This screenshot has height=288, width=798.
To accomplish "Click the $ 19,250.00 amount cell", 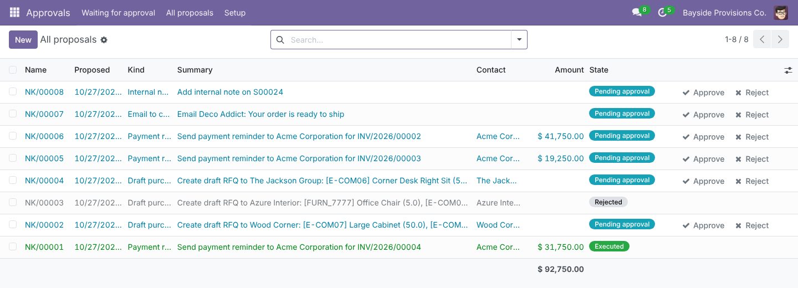I will pyautogui.click(x=561, y=158).
